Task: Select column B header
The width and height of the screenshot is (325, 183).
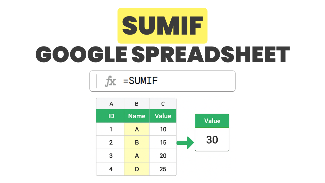Action: click(x=137, y=104)
